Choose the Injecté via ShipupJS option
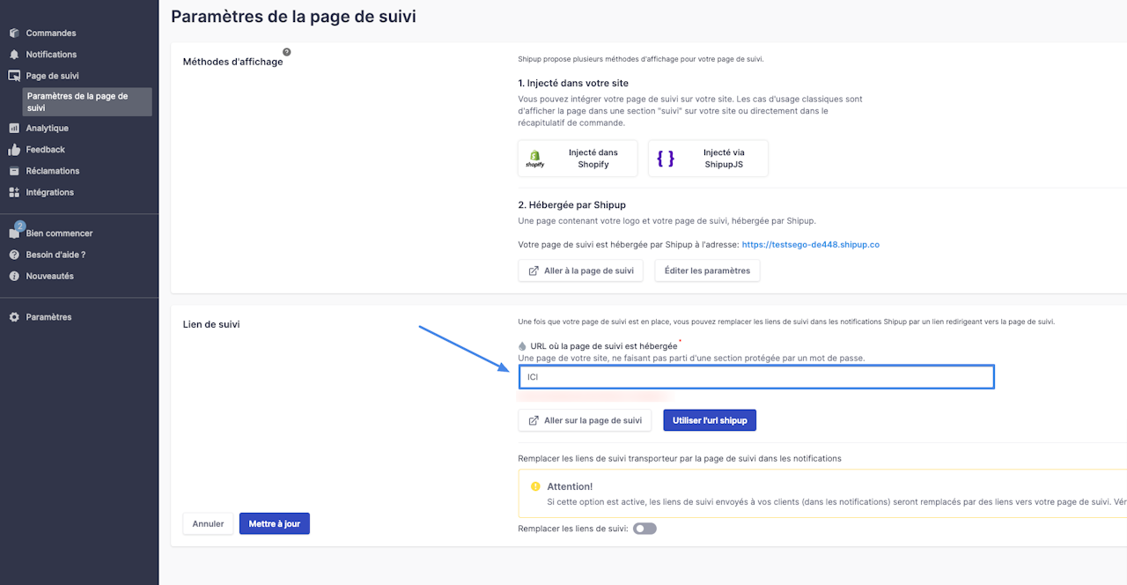Viewport: 1127px width, 585px height. tap(708, 159)
